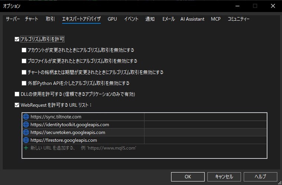The width and height of the screenshot is (282, 185).
Task: Click 新しい URL を追加する input row
Action: 144,148
